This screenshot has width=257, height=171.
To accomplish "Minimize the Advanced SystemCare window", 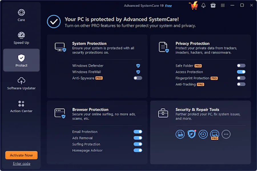I will (232, 5).
